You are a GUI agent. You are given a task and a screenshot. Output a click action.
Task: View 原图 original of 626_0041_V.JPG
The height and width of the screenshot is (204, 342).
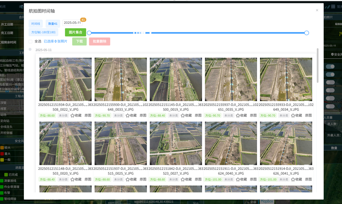coord(309,179)
